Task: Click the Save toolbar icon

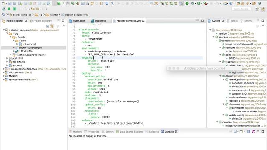Action: pyautogui.click(x=10, y=3)
